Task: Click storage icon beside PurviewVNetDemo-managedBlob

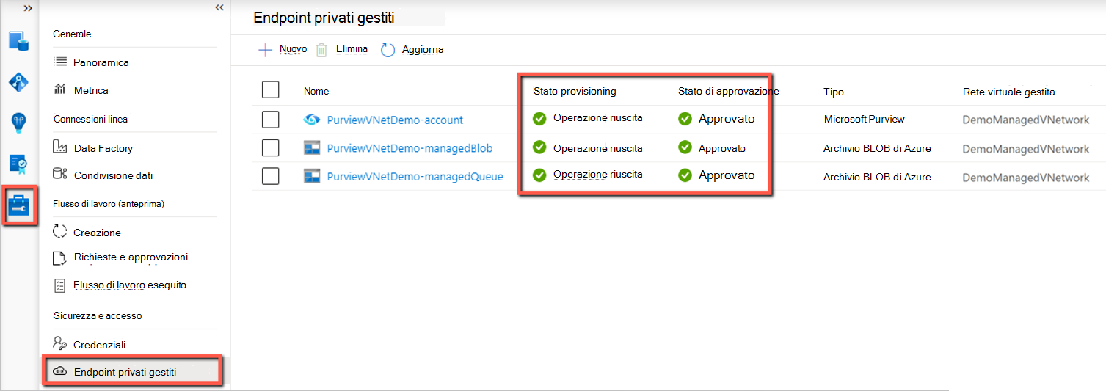Action: click(x=312, y=147)
